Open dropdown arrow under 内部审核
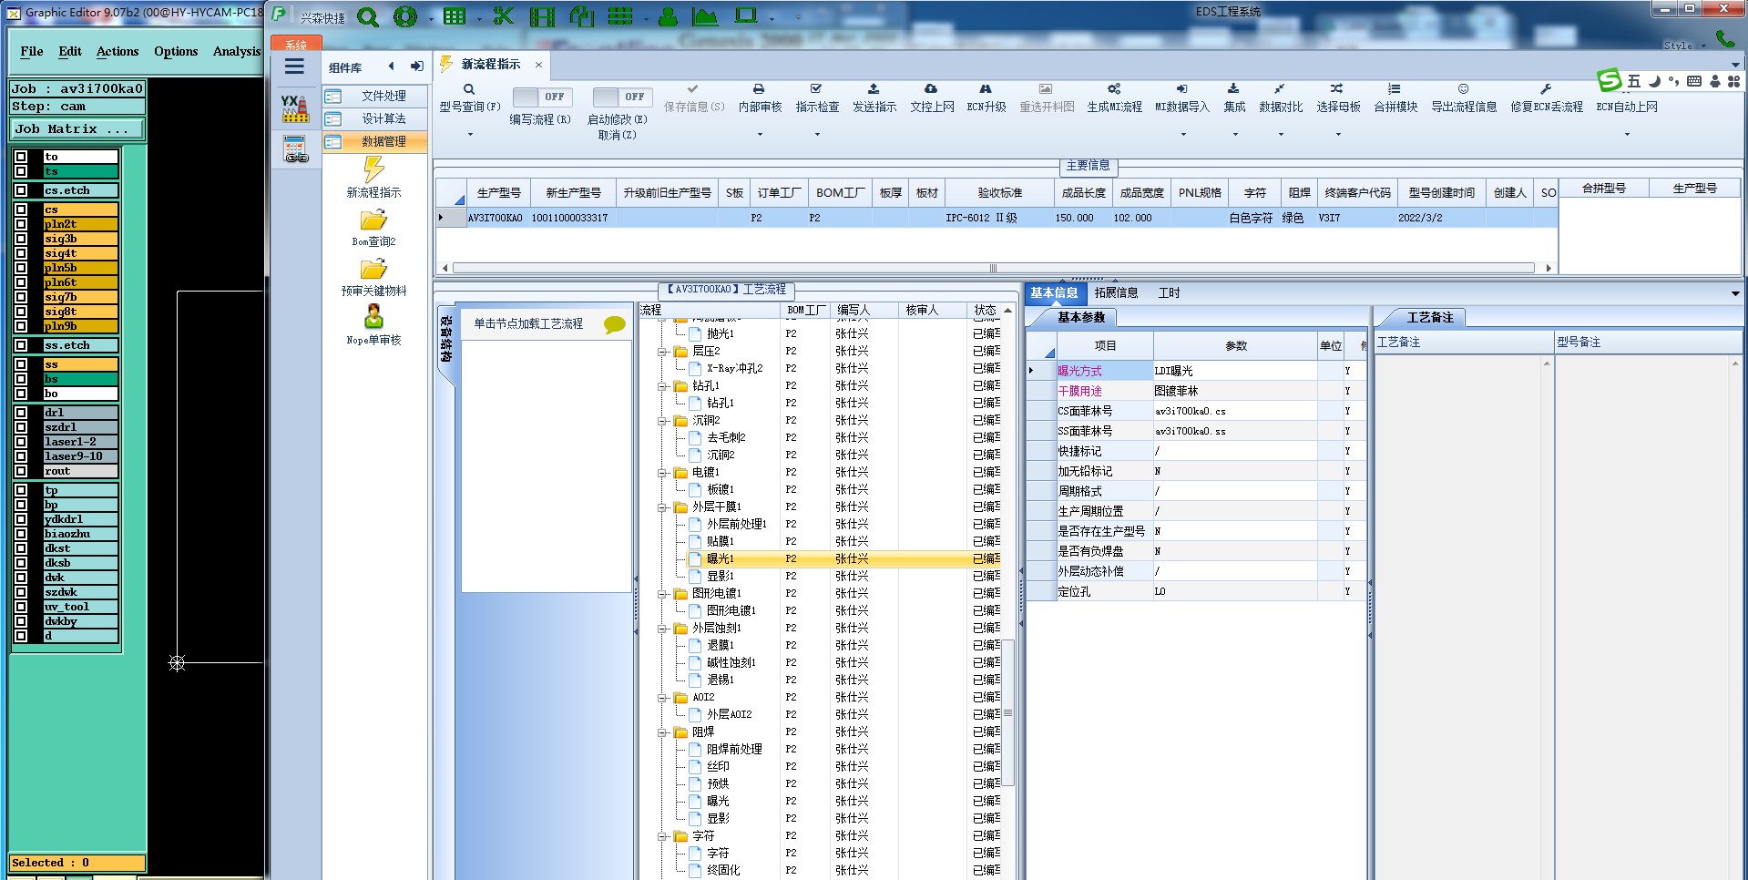Viewport: 1748px width, 880px height. click(760, 135)
